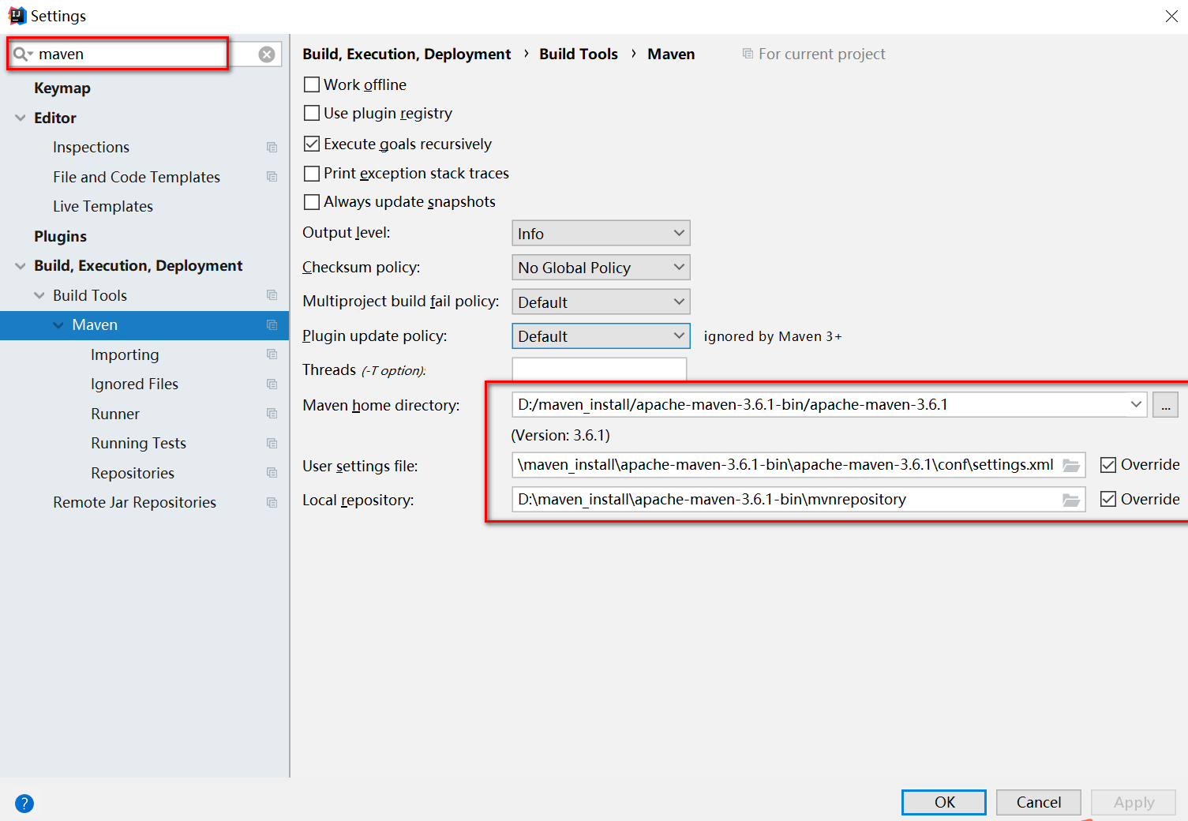Image resolution: width=1188 pixels, height=821 pixels.
Task: Collapse the Build Tools node
Action: pos(39,295)
